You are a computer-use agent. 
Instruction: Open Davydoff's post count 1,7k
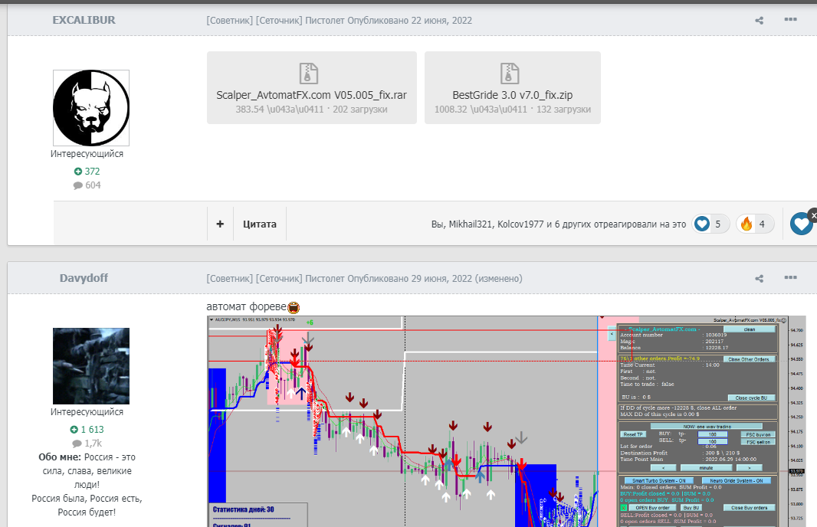87,444
